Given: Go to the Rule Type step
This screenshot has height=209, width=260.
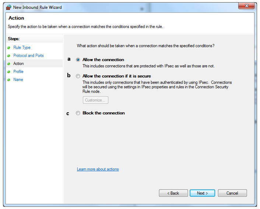Looking at the screenshot, I should (x=22, y=47).
